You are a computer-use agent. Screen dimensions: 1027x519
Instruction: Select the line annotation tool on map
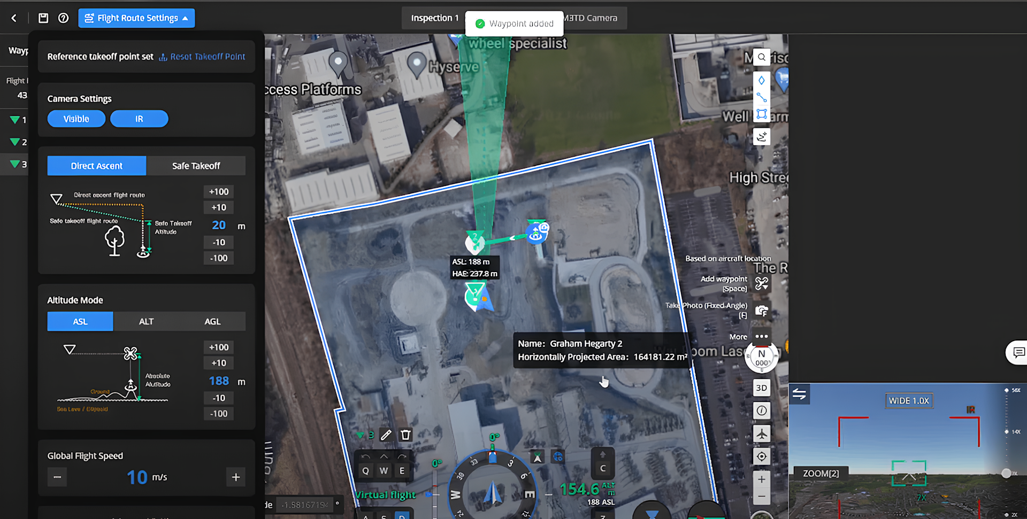[x=762, y=97]
